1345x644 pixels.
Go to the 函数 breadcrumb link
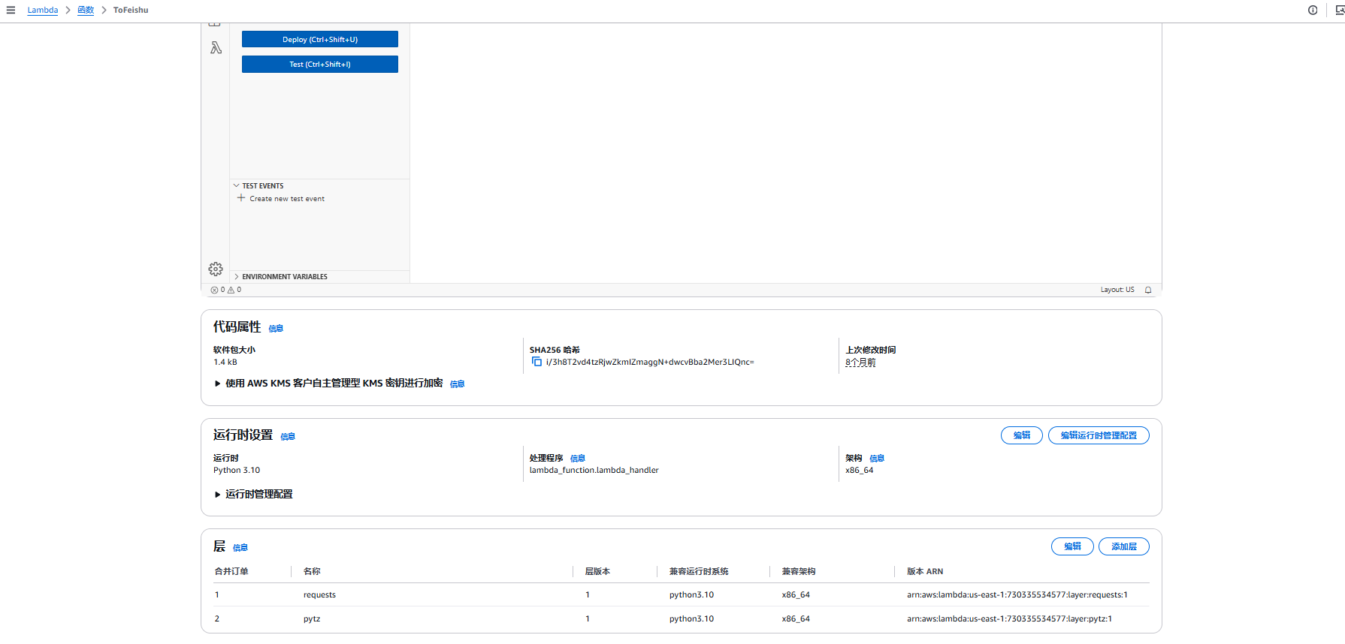[x=86, y=10]
